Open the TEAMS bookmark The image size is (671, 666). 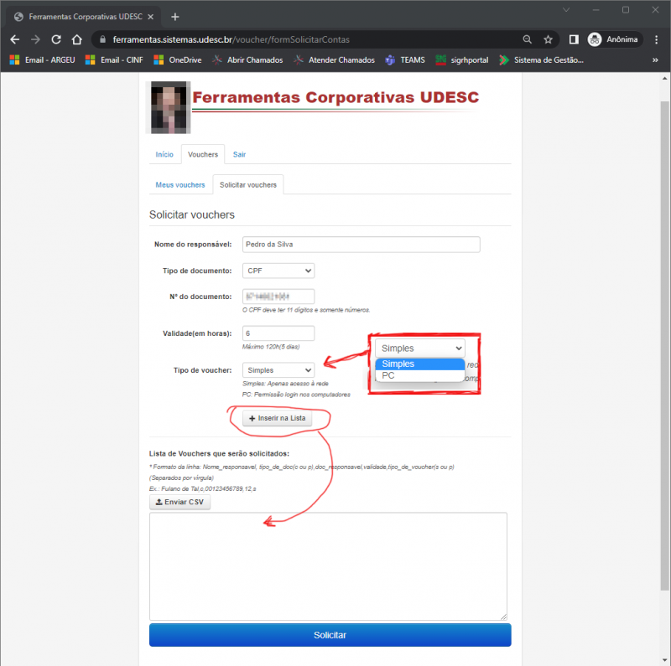[x=404, y=59]
